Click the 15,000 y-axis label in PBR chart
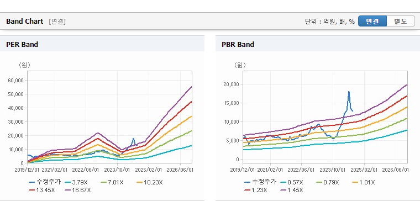Viewport: 420px width, 201px height. click(x=232, y=103)
